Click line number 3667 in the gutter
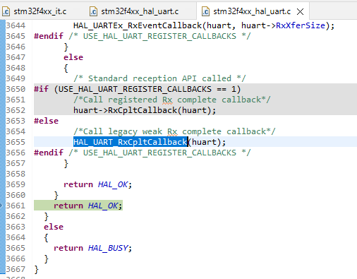357x279 pixels. point(16,269)
